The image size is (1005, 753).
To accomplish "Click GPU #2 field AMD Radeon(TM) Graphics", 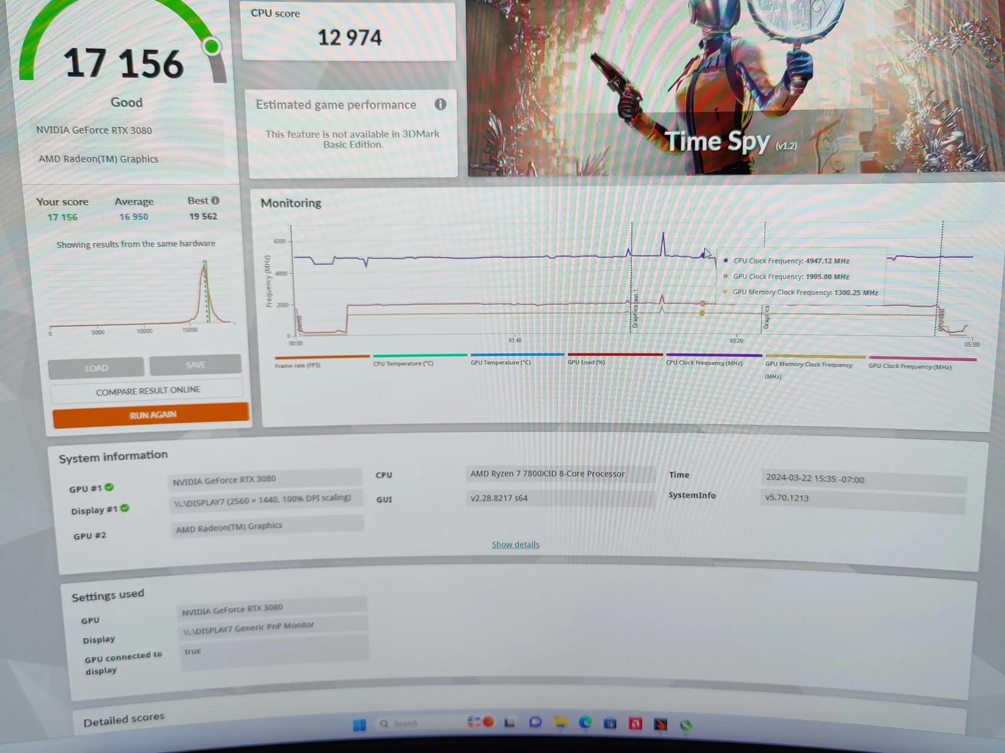I will click(267, 527).
